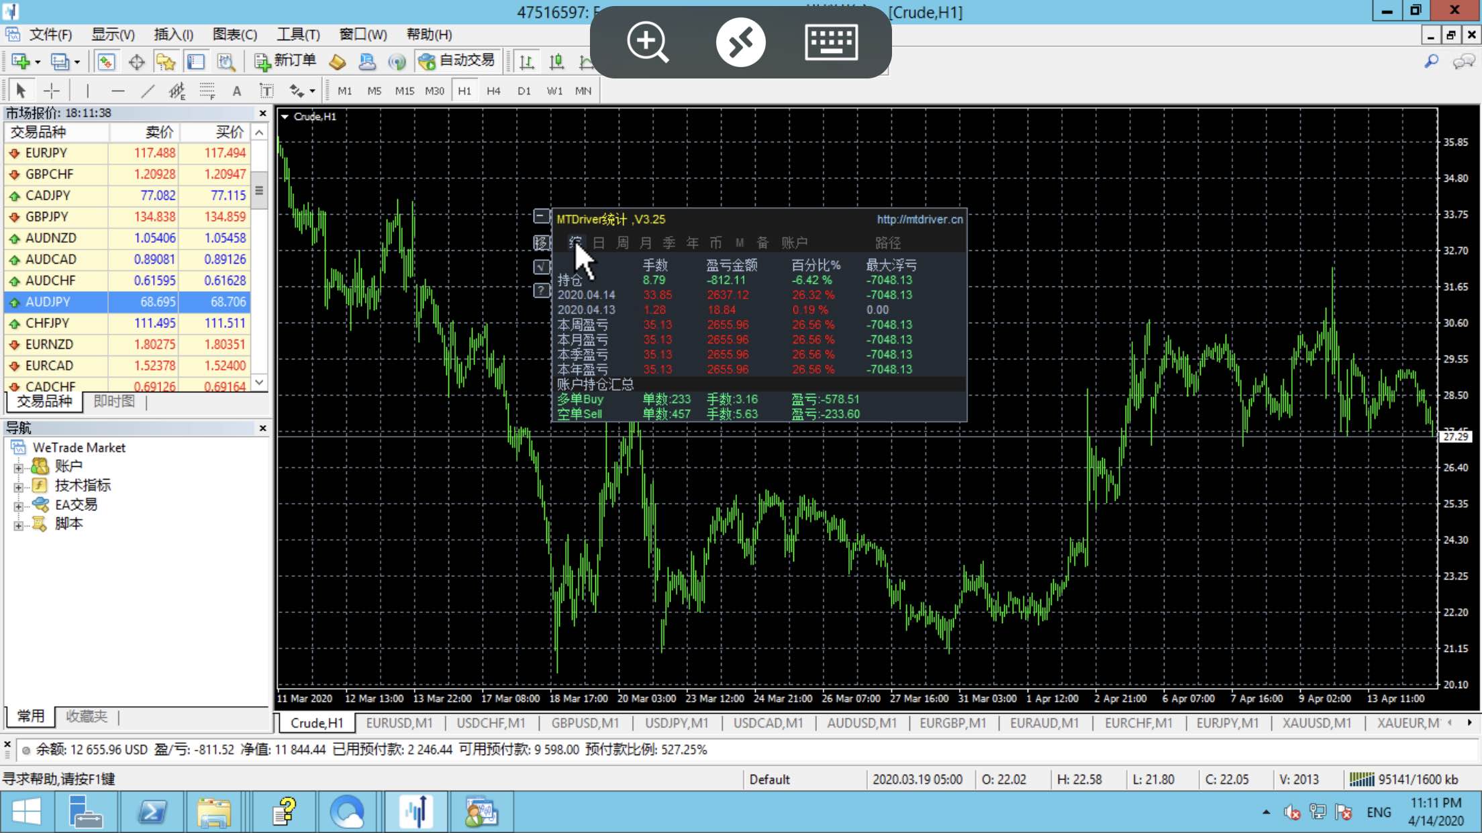Expand the 技术指标 tree node
This screenshot has width=1482, height=833.
(x=18, y=487)
